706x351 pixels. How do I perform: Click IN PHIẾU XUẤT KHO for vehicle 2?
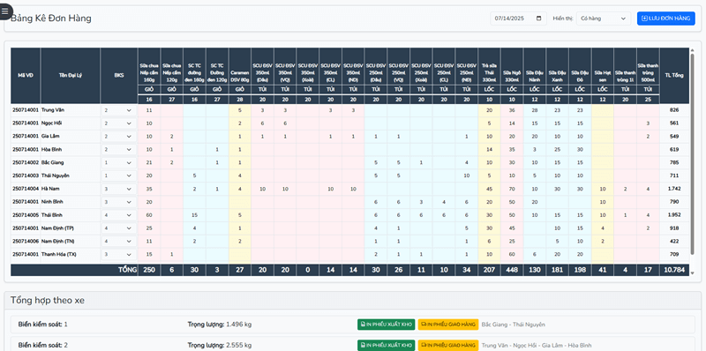click(x=386, y=345)
